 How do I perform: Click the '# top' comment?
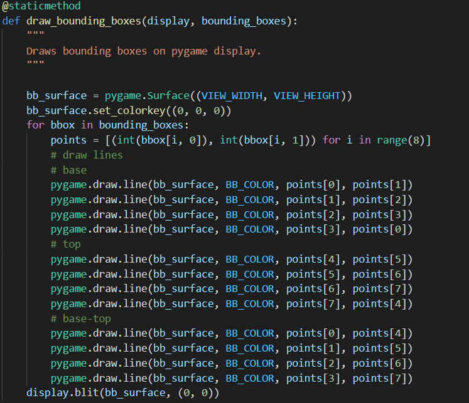[65, 244]
